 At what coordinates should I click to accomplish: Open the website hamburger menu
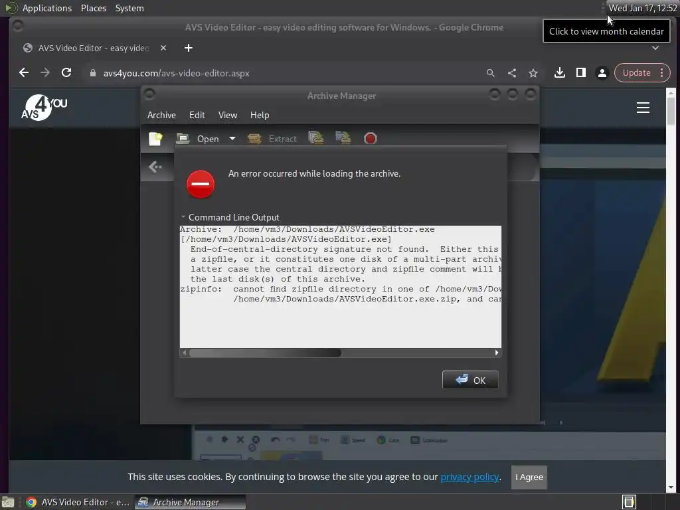click(x=643, y=108)
